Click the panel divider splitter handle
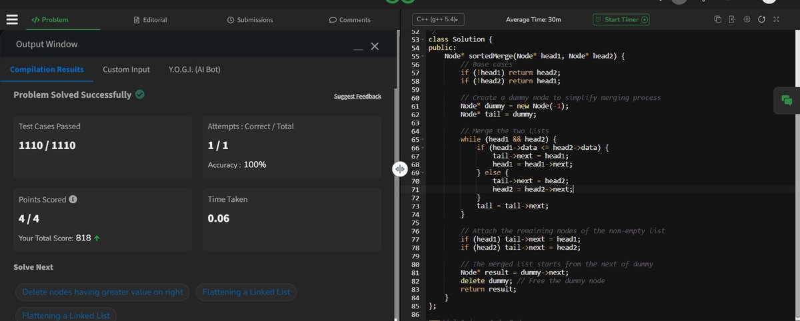Image resolution: width=800 pixels, height=321 pixels. [399, 169]
